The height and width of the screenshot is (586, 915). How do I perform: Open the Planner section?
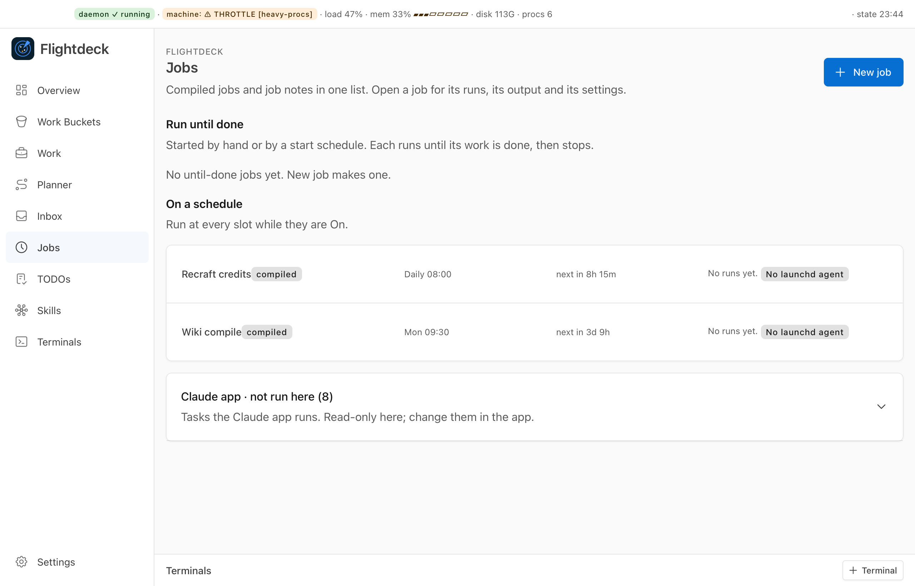pos(77,184)
